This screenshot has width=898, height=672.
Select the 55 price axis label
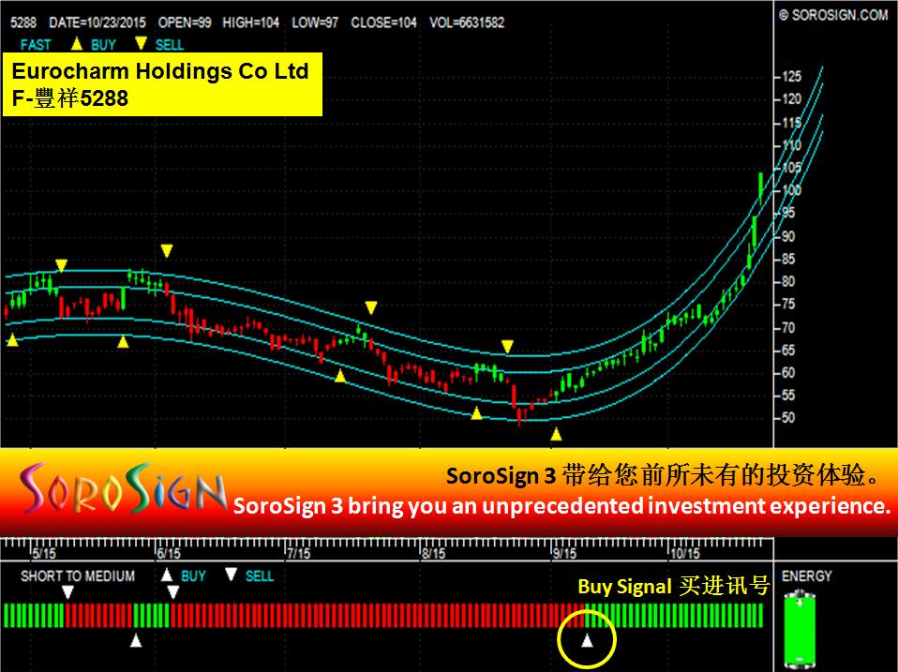pos(788,396)
